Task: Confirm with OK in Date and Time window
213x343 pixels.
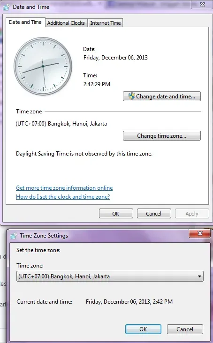Action: pyautogui.click(x=116, y=214)
